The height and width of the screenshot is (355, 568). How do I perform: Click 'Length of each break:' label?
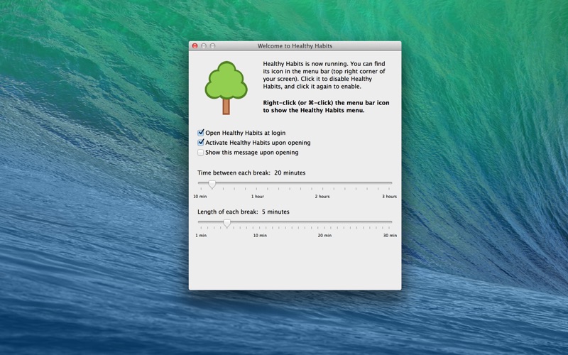[228, 212]
